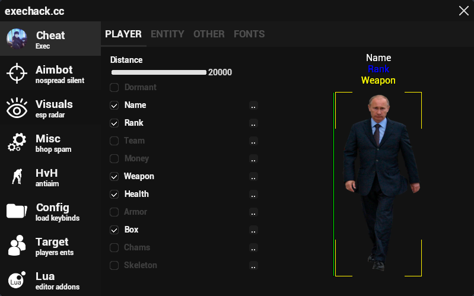Screen dimensions: 474x296
Task: Open the Aimbot section with crosshair icon
Action: click(x=17, y=74)
